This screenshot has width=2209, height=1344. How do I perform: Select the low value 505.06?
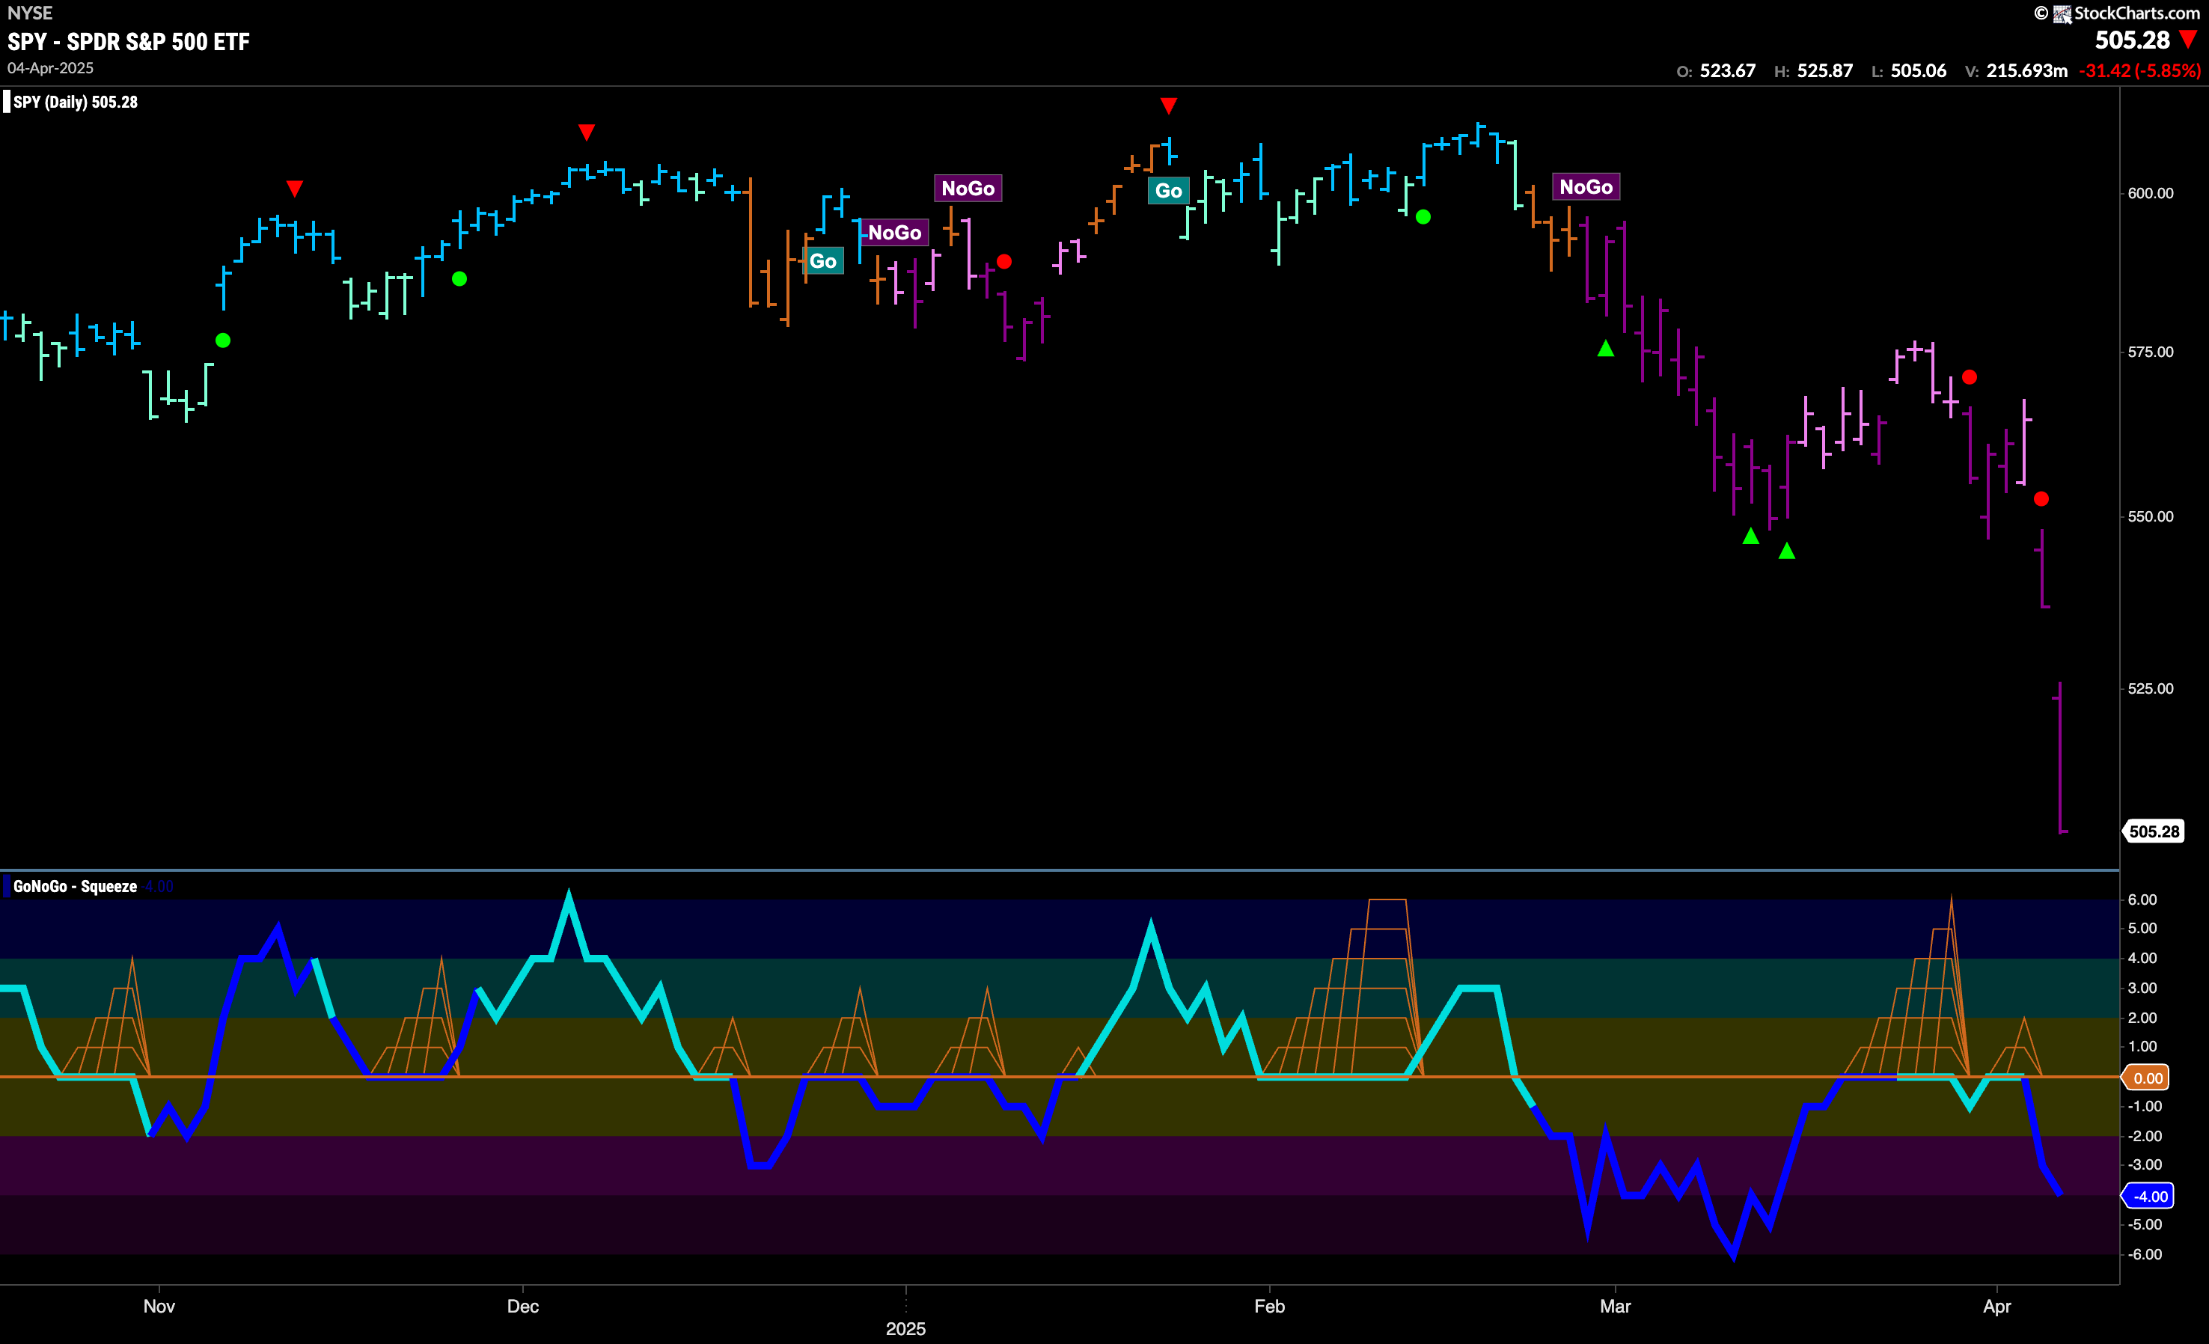[1919, 71]
